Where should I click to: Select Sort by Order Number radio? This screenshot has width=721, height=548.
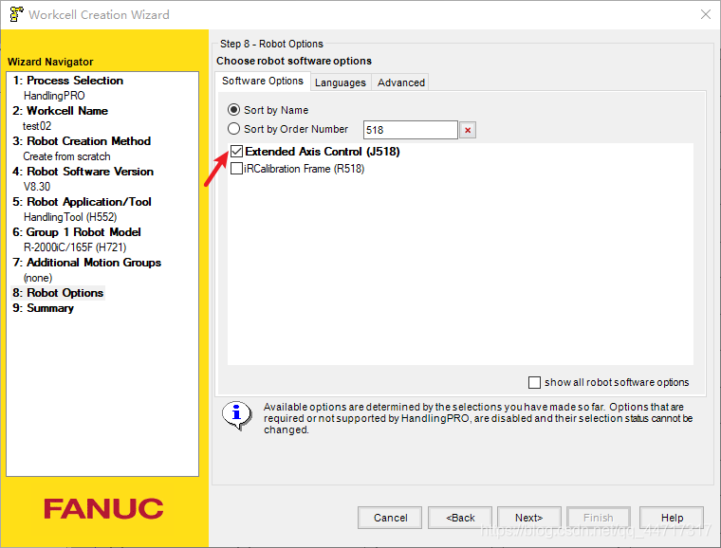tap(234, 129)
